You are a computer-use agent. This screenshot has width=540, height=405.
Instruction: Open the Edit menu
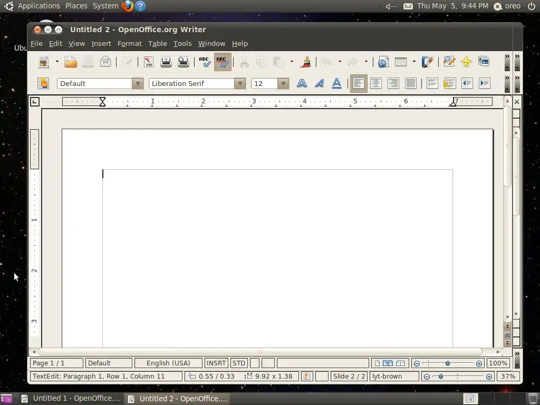pyautogui.click(x=55, y=44)
